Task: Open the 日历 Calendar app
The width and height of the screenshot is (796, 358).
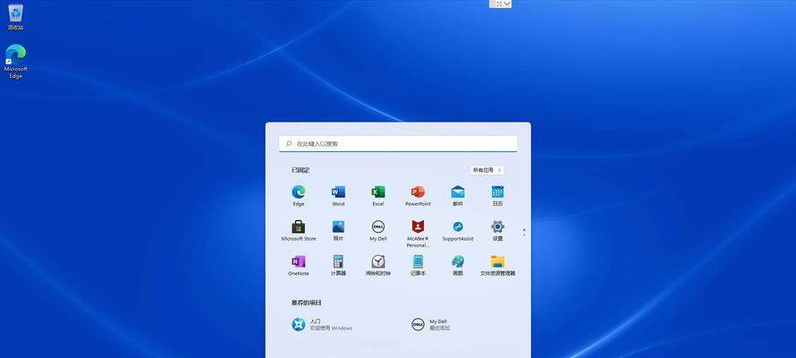Action: click(x=497, y=195)
